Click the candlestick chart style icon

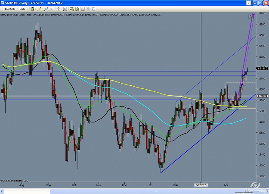pyautogui.click(x=32, y=9)
